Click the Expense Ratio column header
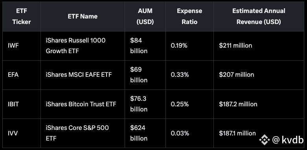 (189, 17)
